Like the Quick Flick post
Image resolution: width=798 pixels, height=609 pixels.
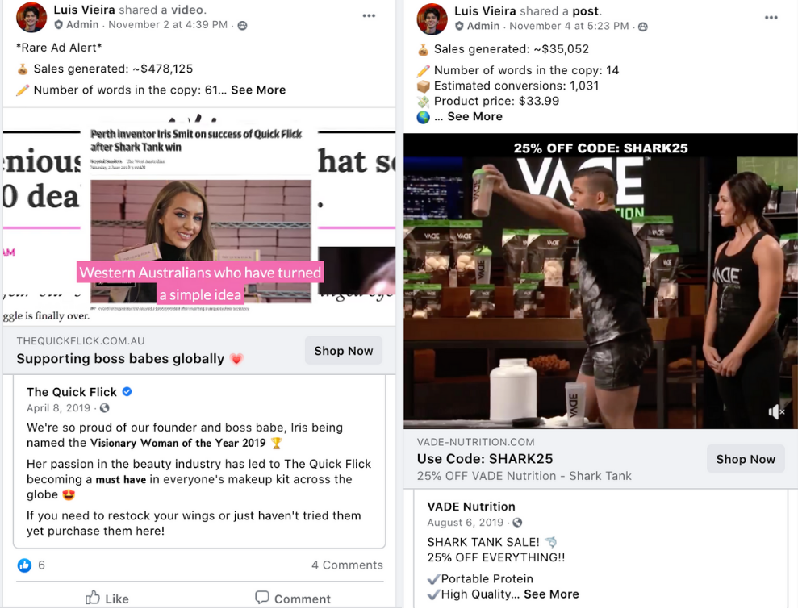coord(107,599)
